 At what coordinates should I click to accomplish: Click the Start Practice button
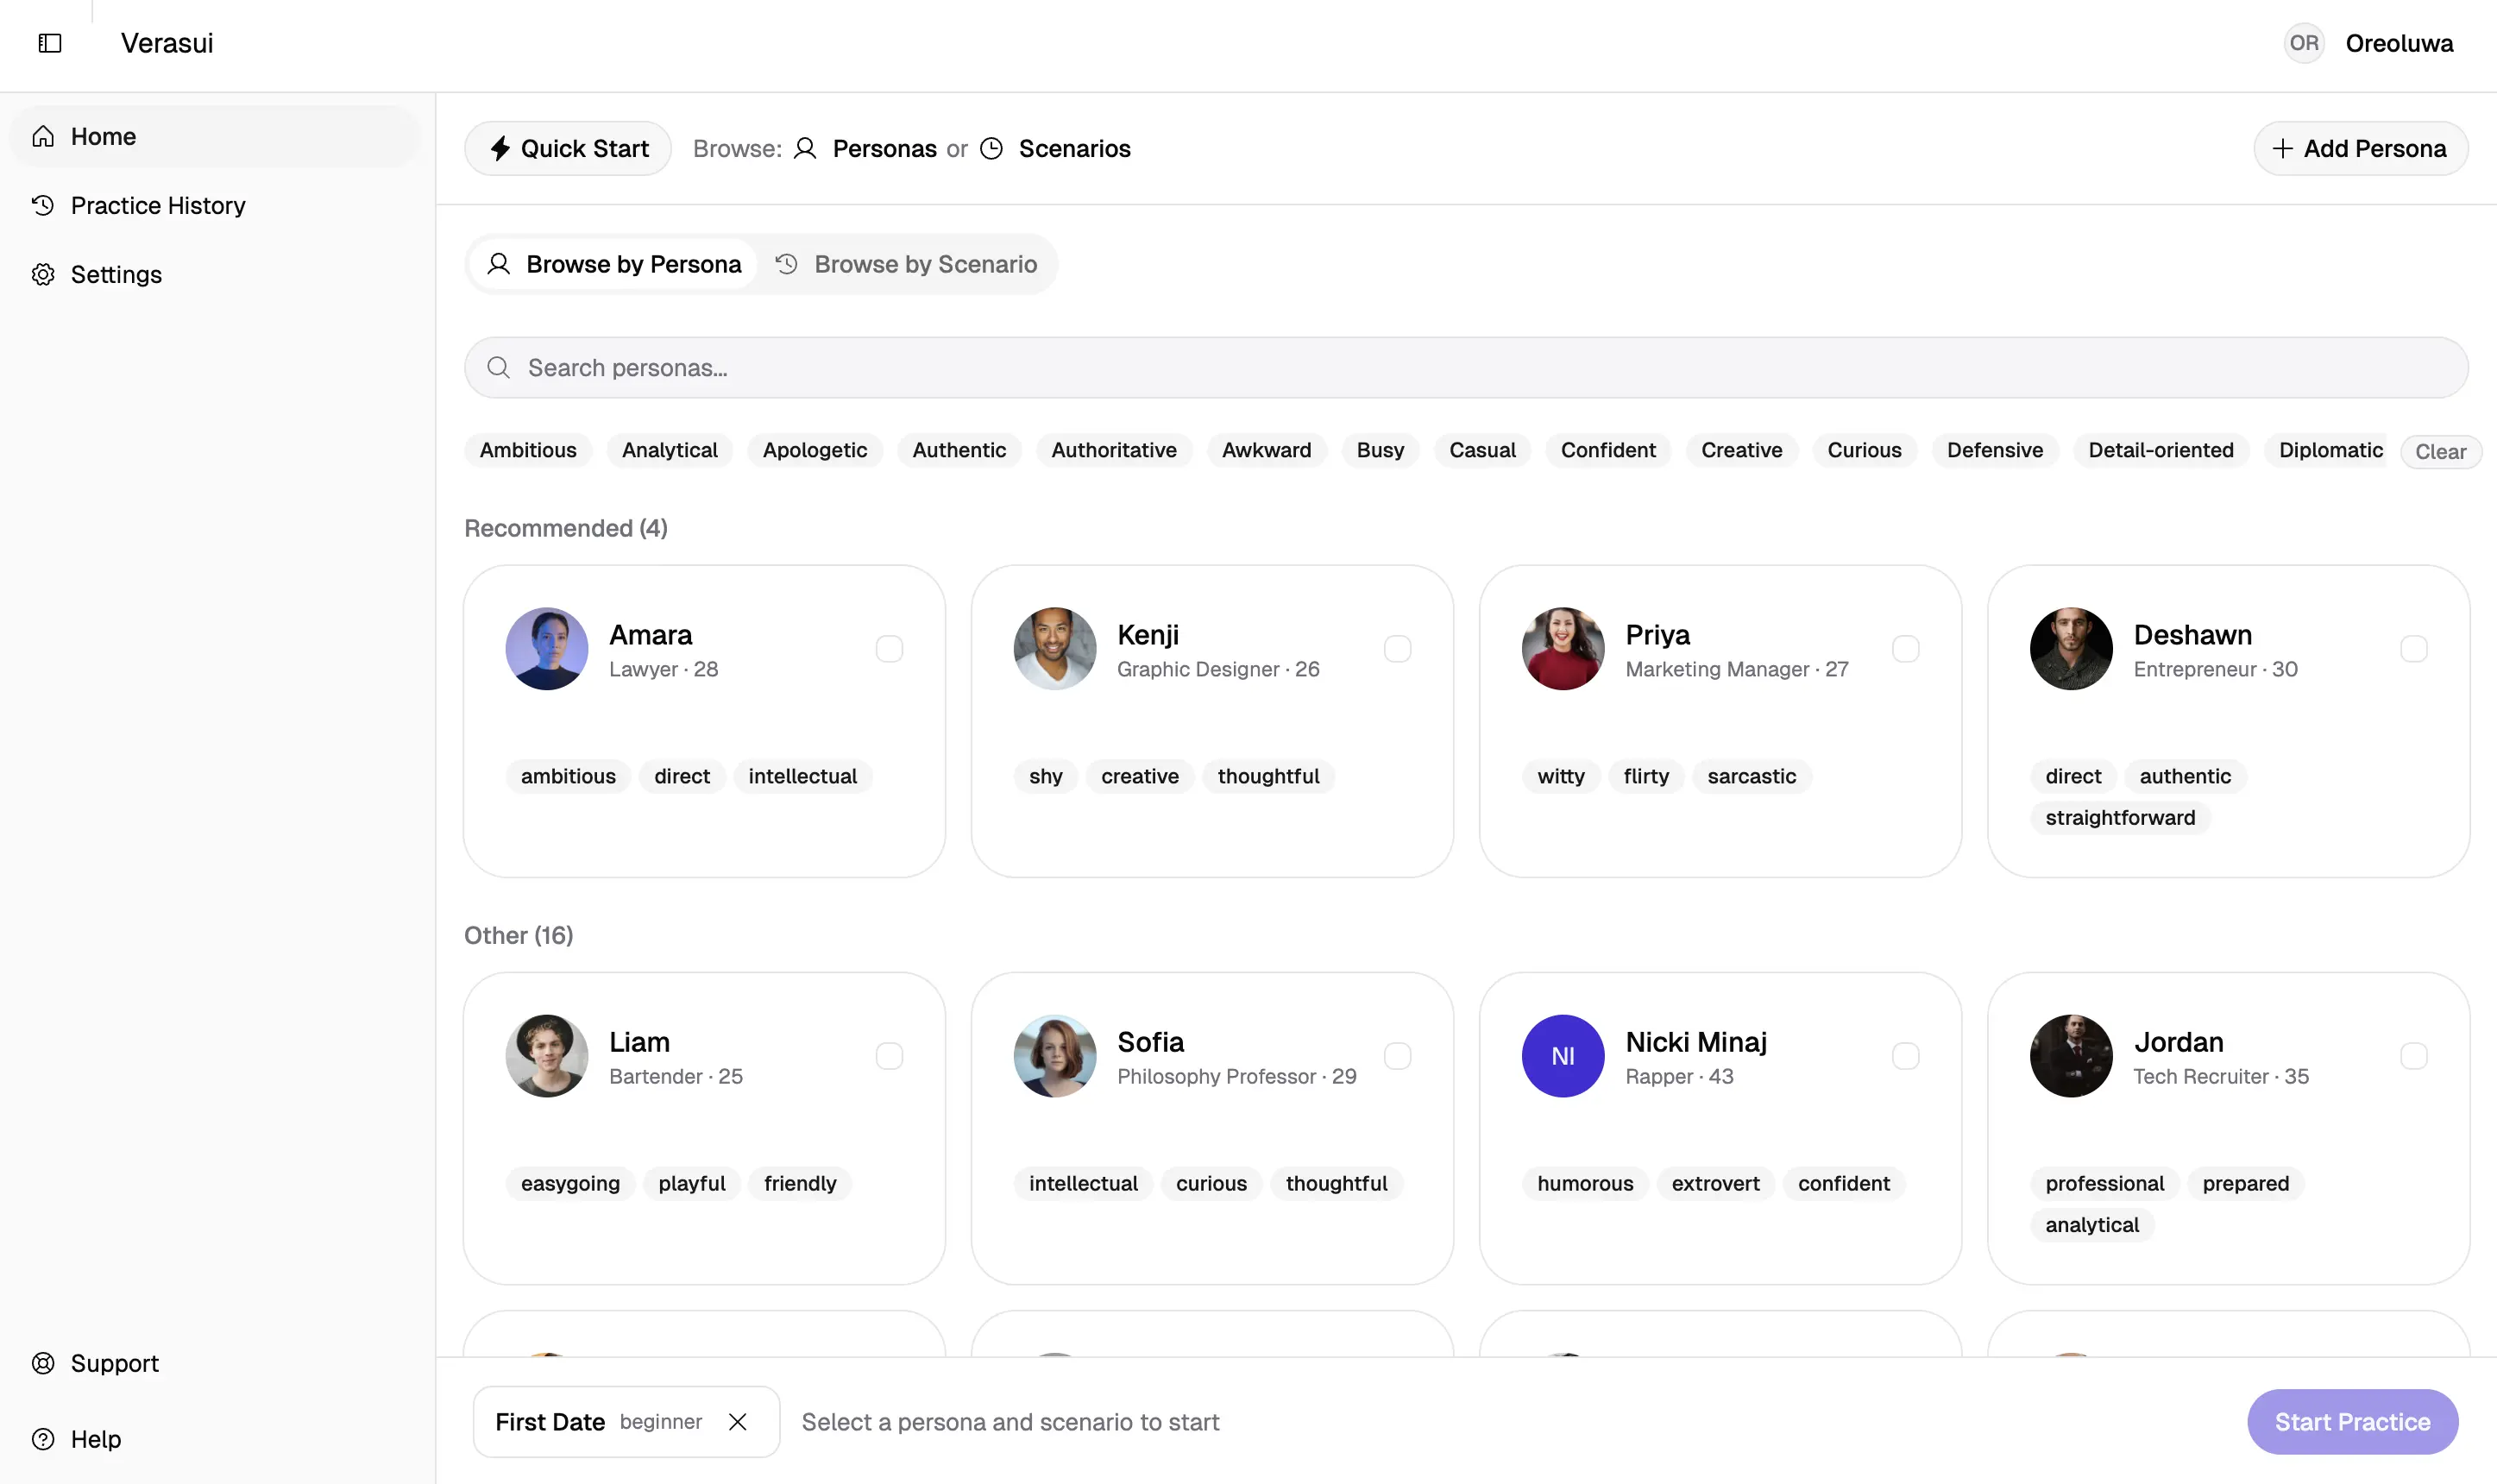point(2352,1422)
